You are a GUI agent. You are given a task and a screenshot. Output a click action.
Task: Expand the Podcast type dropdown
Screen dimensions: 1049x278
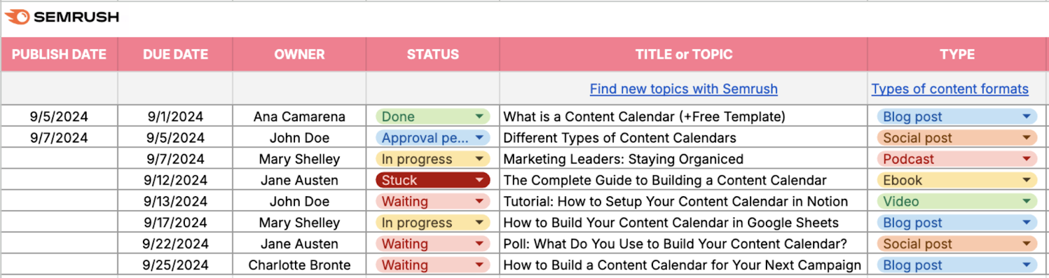1026,159
